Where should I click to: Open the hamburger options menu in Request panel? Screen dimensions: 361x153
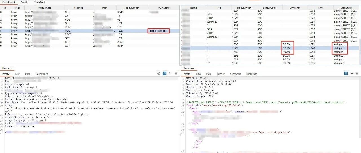pyautogui.click(x=176, y=73)
